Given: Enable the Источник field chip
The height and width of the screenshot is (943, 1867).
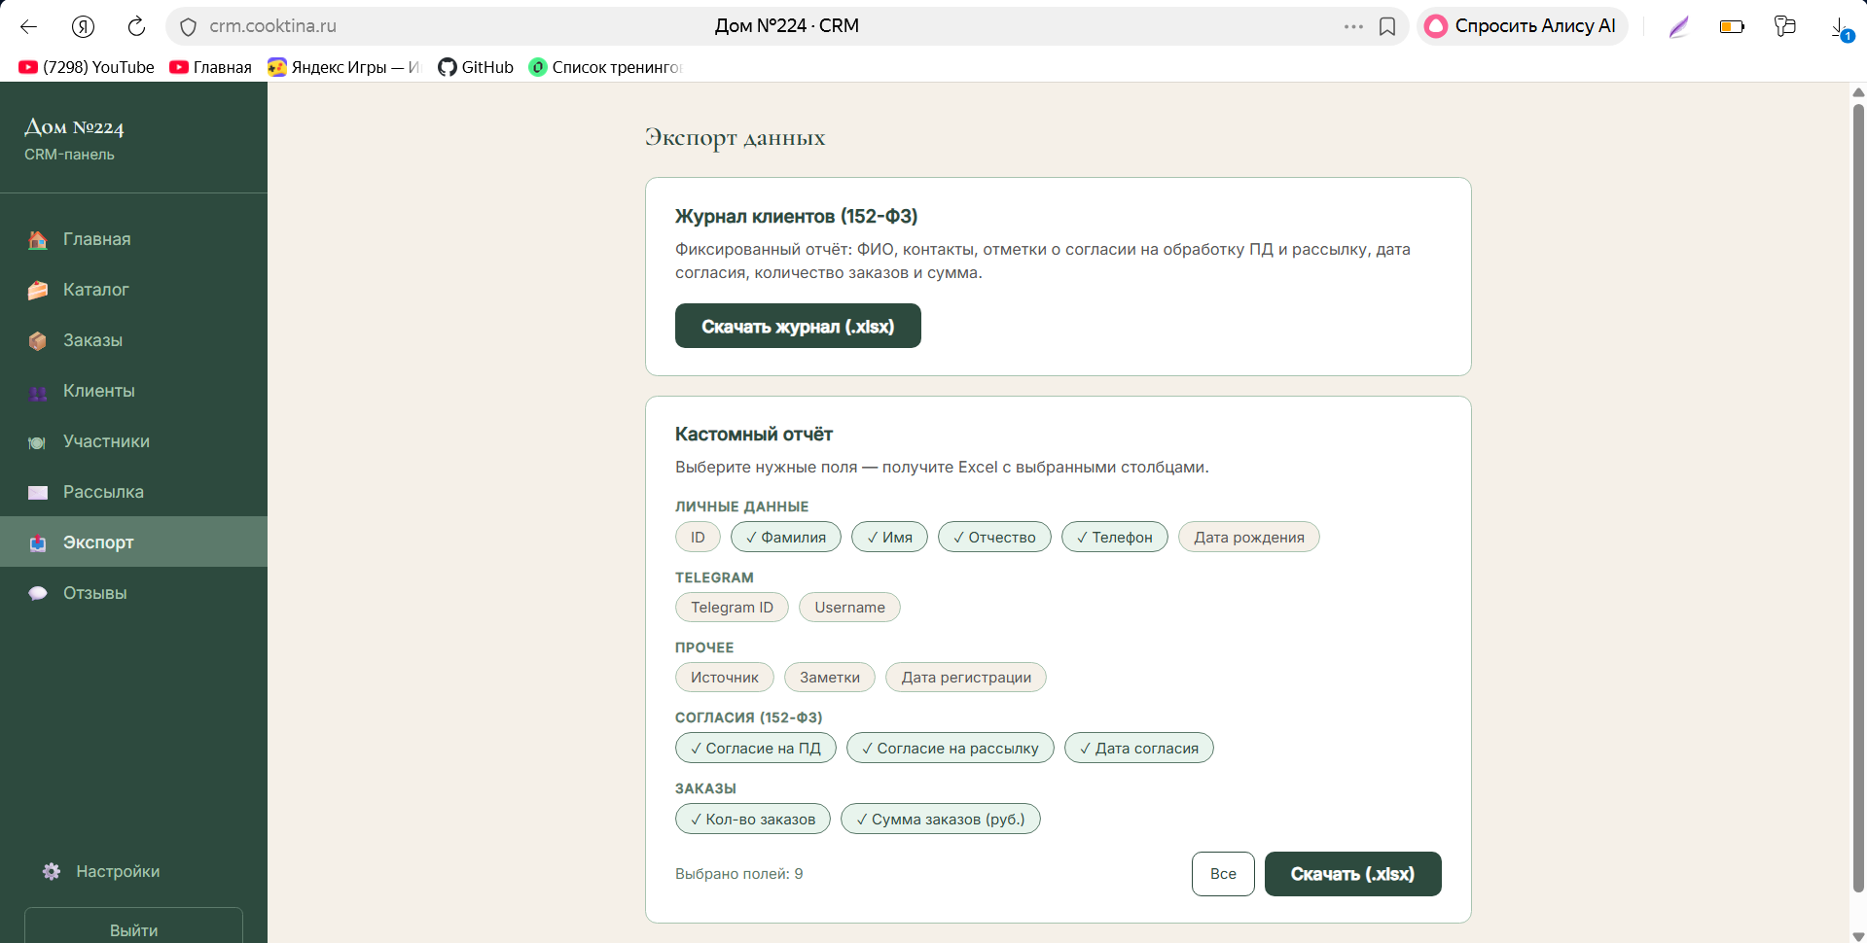Looking at the screenshot, I should 724,678.
